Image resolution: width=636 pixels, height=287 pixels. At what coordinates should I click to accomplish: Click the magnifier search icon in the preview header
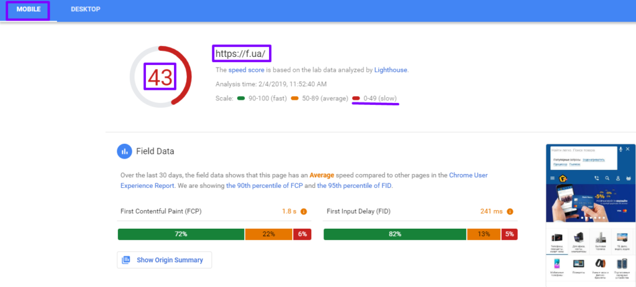[x=608, y=179]
